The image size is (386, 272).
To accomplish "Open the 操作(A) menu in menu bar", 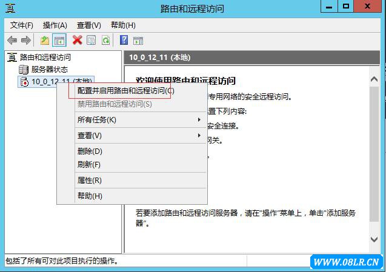I will 55,25.
